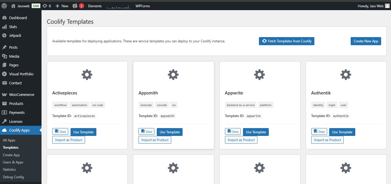This screenshot has height=184, width=391.
Task: Click the WordPress logo in admin bar
Action: tap(4, 6)
